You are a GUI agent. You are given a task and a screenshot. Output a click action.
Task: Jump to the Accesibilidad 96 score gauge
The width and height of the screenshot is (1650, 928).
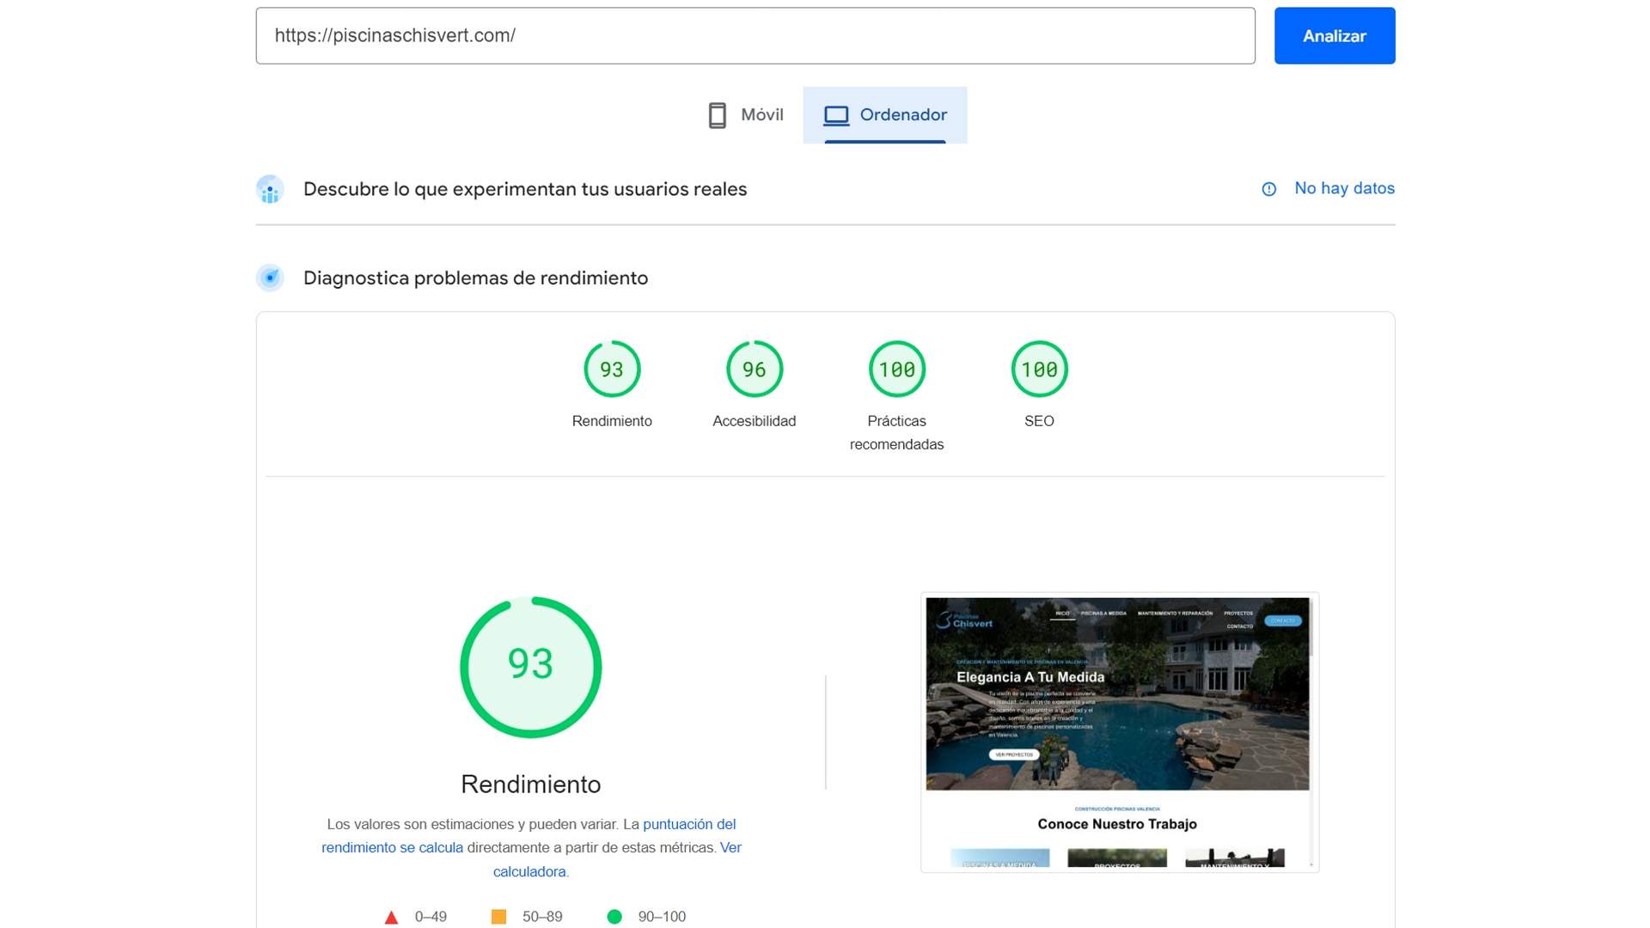click(x=754, y=369)
